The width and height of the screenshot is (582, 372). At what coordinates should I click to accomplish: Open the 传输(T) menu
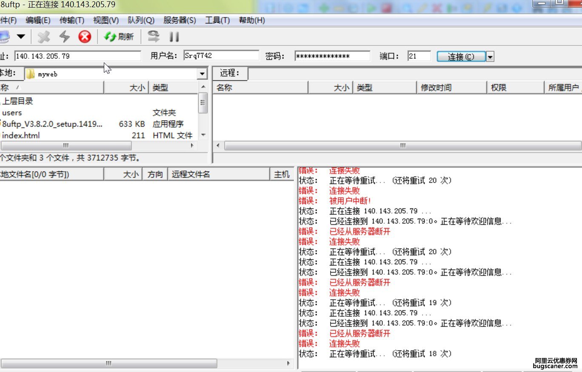pos(72,20)
